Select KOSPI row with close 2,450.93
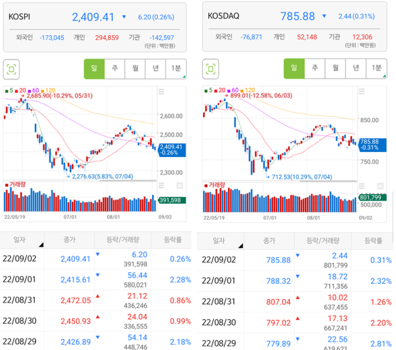This screenshot has height=350, width=396. click(96, 321)
